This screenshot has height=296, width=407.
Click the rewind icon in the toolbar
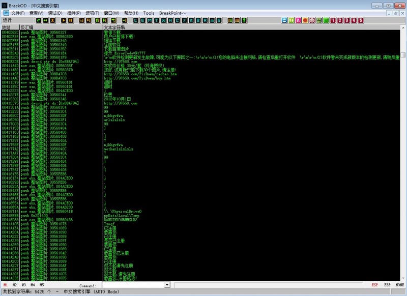[x=45, y=20]
